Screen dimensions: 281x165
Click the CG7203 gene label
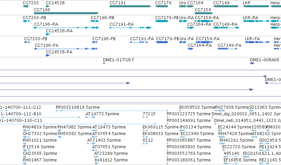tap(31, 3)
